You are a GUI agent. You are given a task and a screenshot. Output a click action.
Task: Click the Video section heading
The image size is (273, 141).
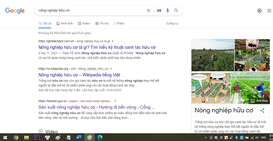[x=51, y=132]
